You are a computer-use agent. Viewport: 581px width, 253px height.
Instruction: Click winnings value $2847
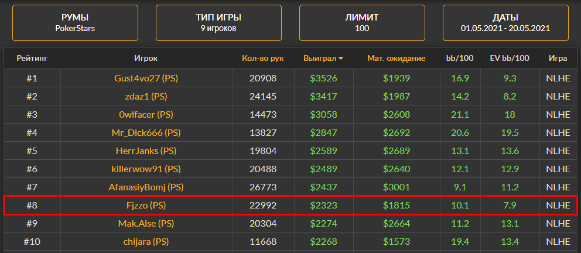pyautogui.click(x=323, y=132)
